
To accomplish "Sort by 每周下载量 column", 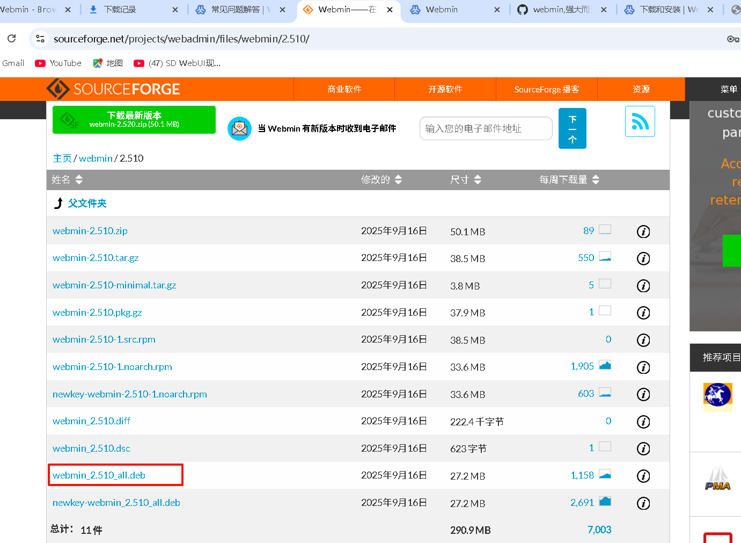I will click(x=569, y=179).
